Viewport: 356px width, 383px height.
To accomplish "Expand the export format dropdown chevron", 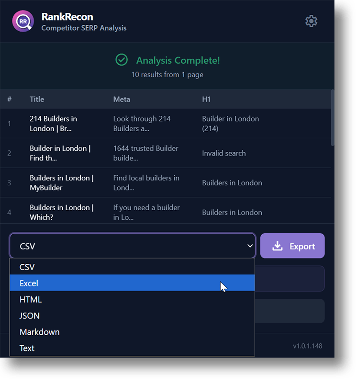I will click(250, 246).
